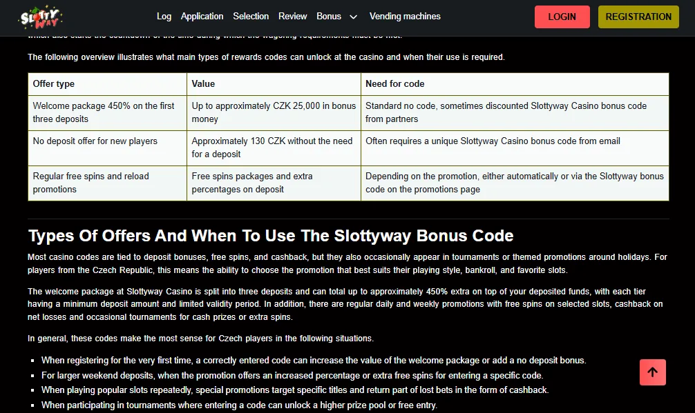Click the red LOGIN button
Image resolution: width=695 pixels, height=413 pixels.
point(562,17)
